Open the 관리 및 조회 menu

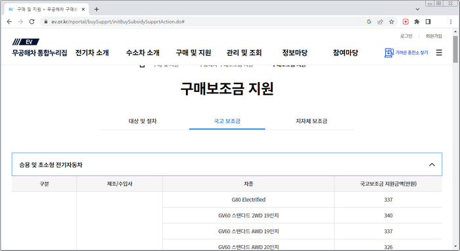[x=244, y=53]
